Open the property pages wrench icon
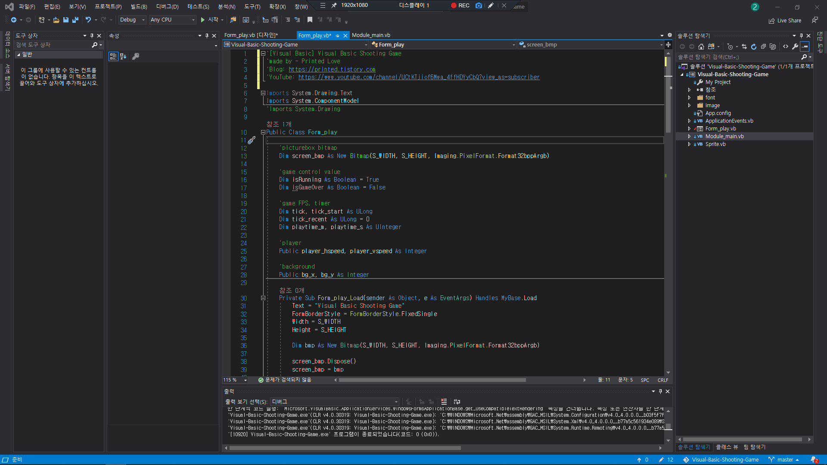 (136, 56)
